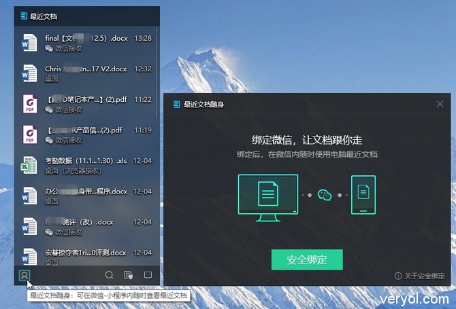Click 最近文档随身 dialog title text
The image size is (456, 309).
(204, 105)
